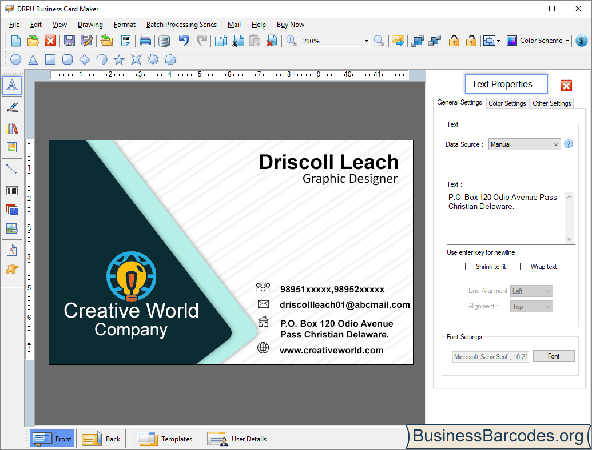Click the Unlock icon
Image resolution: width=592 pixels, height=450 pixels.
[x=471, y=41]
